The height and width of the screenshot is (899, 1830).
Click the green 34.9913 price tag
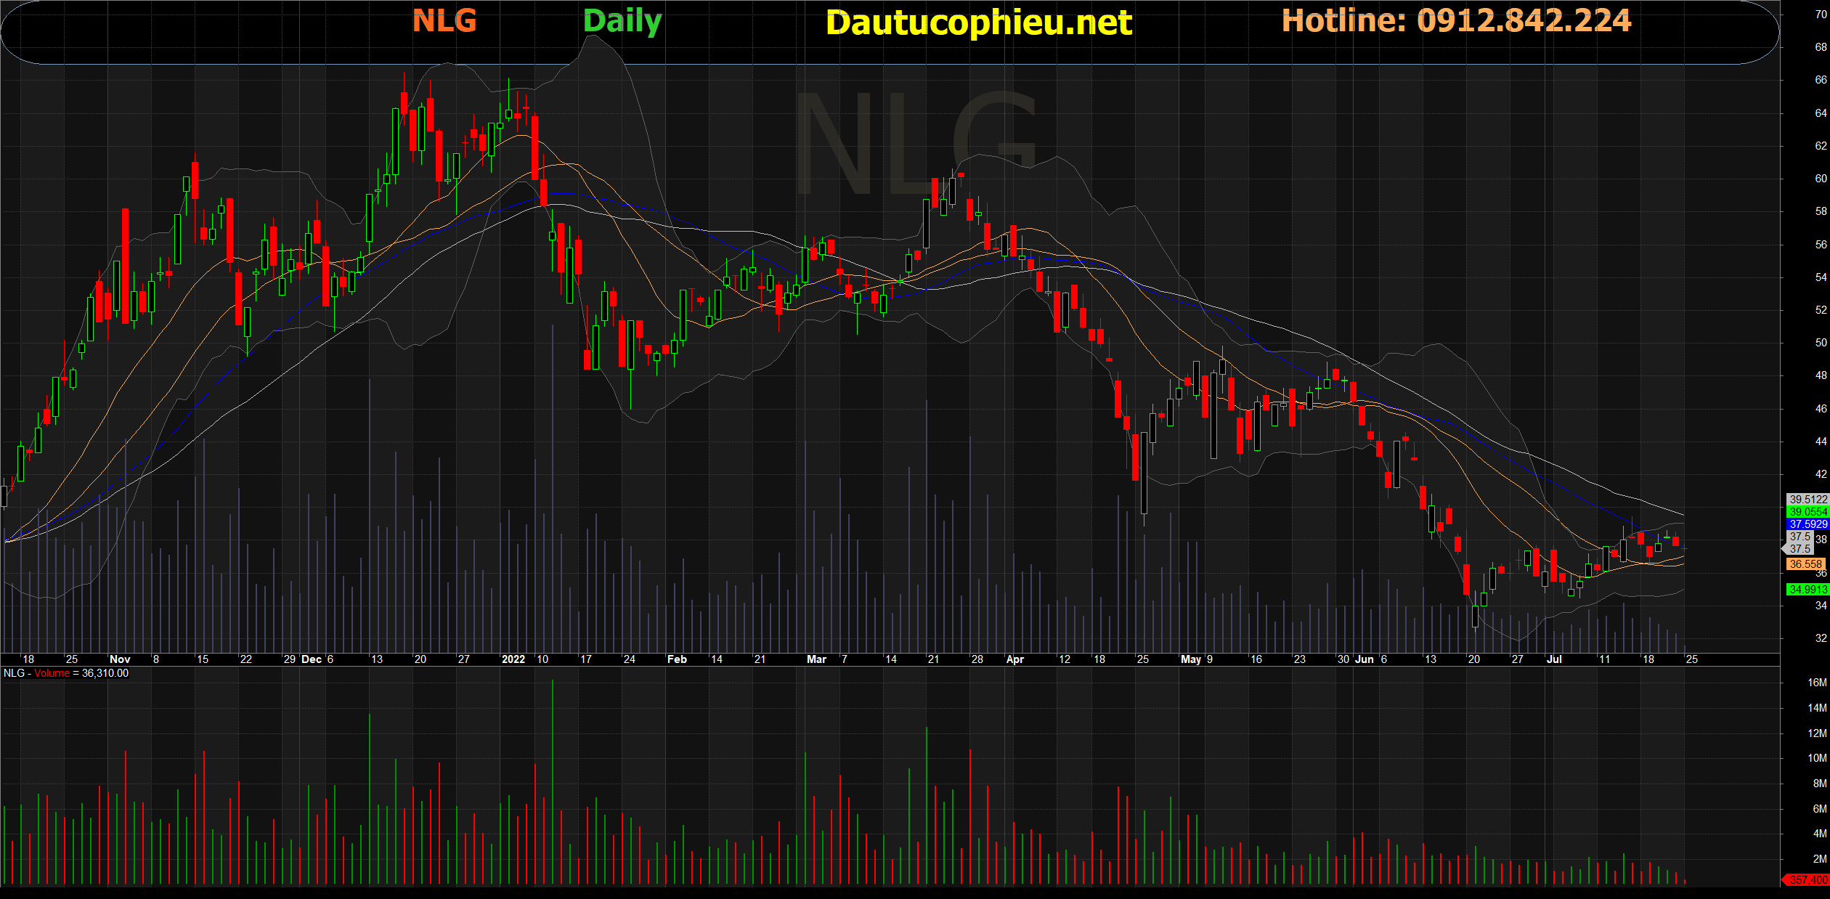(1807, 590)
